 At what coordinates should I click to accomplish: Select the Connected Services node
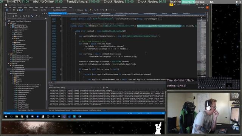(22, 29)
